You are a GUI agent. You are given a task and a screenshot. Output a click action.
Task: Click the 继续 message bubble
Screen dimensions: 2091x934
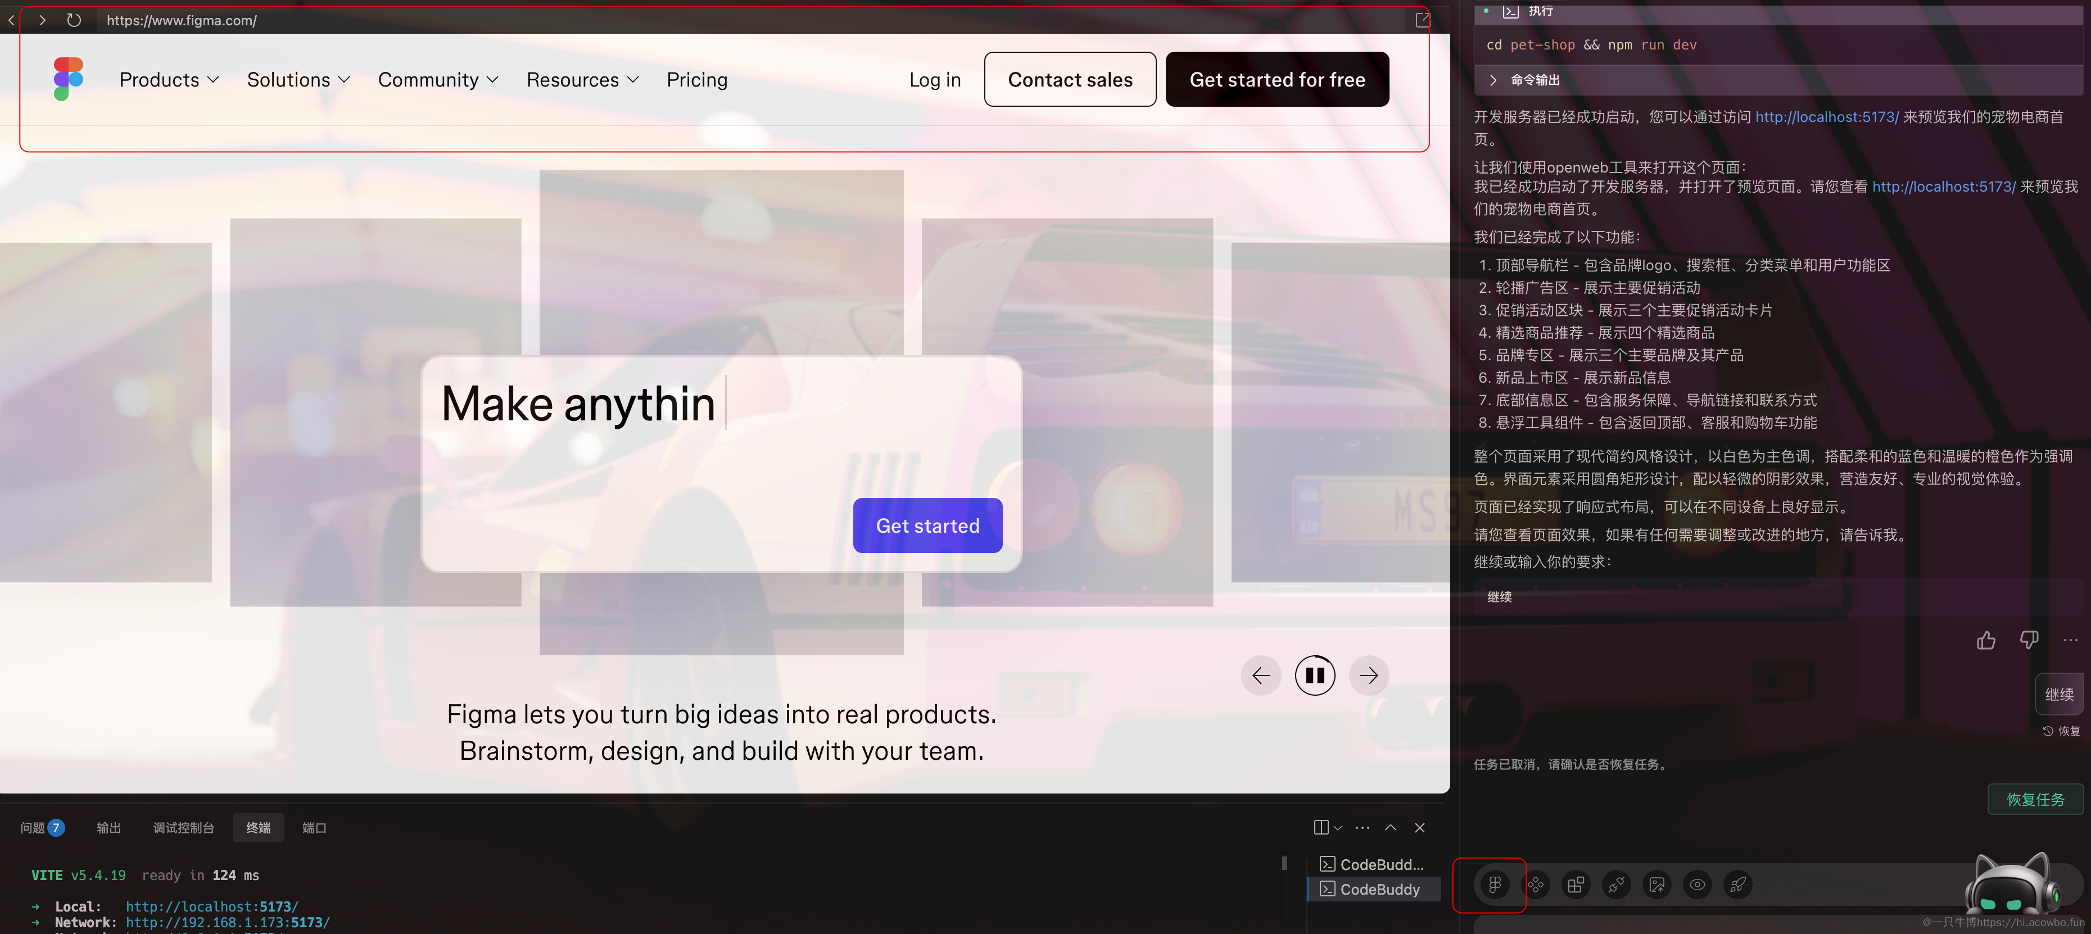tap(2058, 694)
